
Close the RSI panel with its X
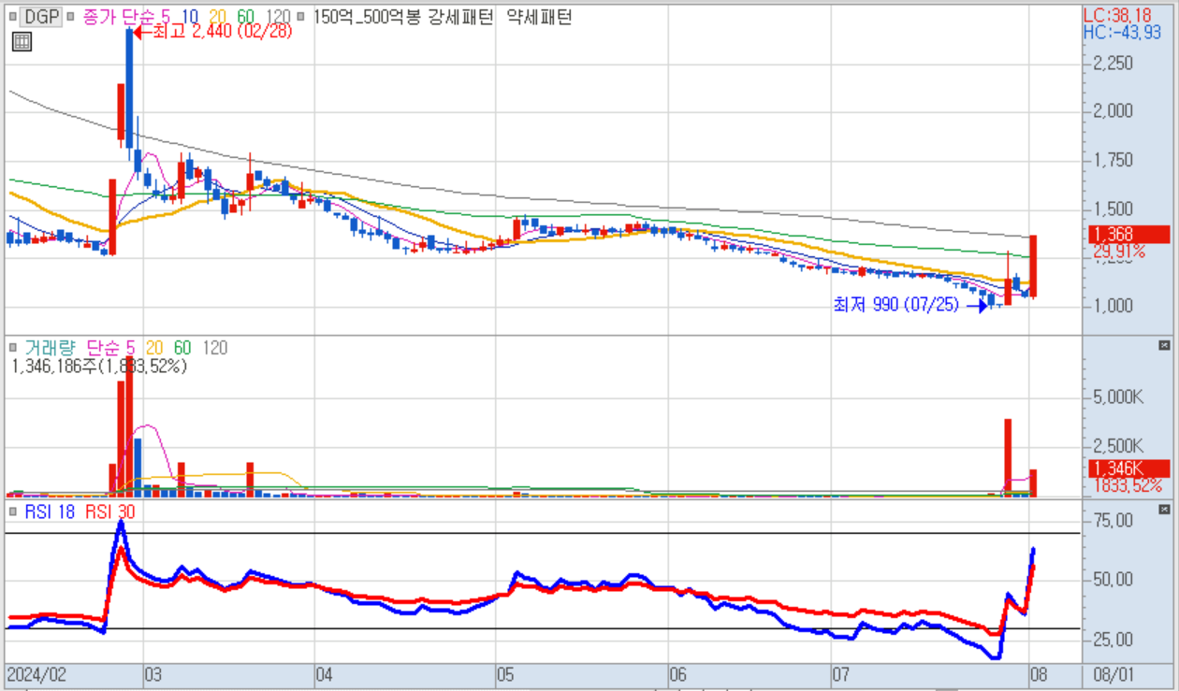pyautogui.click(x=1164, y=509)
